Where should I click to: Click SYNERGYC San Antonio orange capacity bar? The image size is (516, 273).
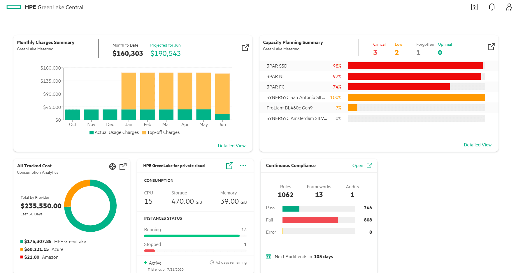point(417,97)
